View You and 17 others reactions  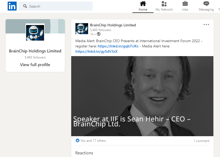pos(93,141)
